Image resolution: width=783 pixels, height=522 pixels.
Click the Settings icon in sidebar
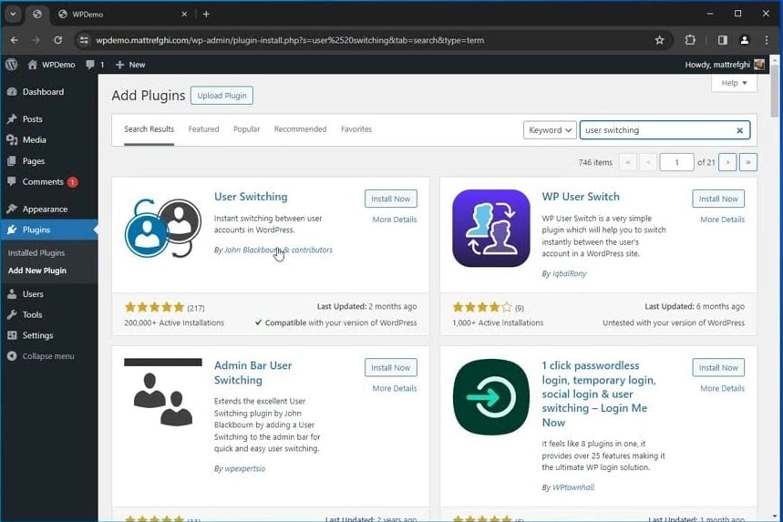12,335
